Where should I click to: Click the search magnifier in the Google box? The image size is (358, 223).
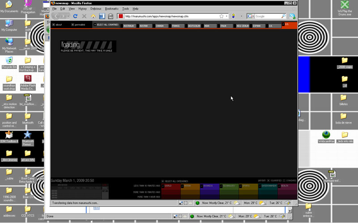click(283, 16)
